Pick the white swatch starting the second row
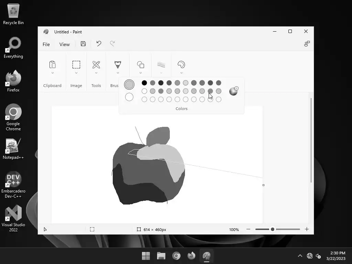The image size is (352, 264). pos(144,91)
